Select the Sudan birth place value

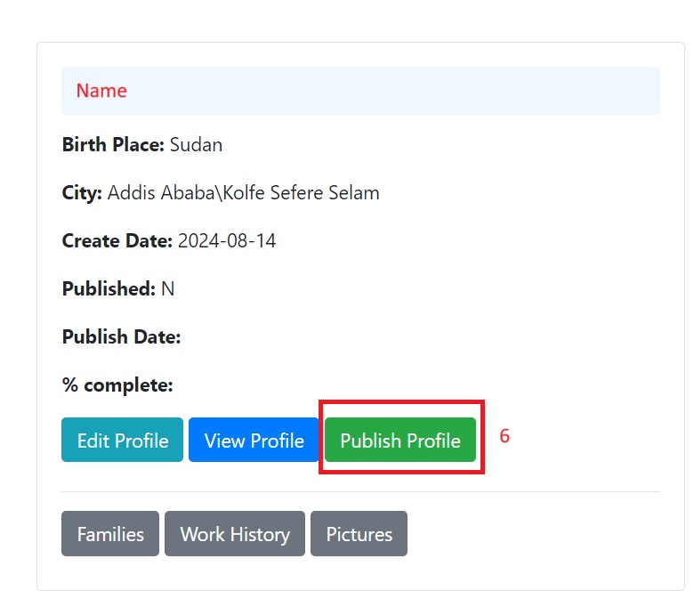point(196,145)
